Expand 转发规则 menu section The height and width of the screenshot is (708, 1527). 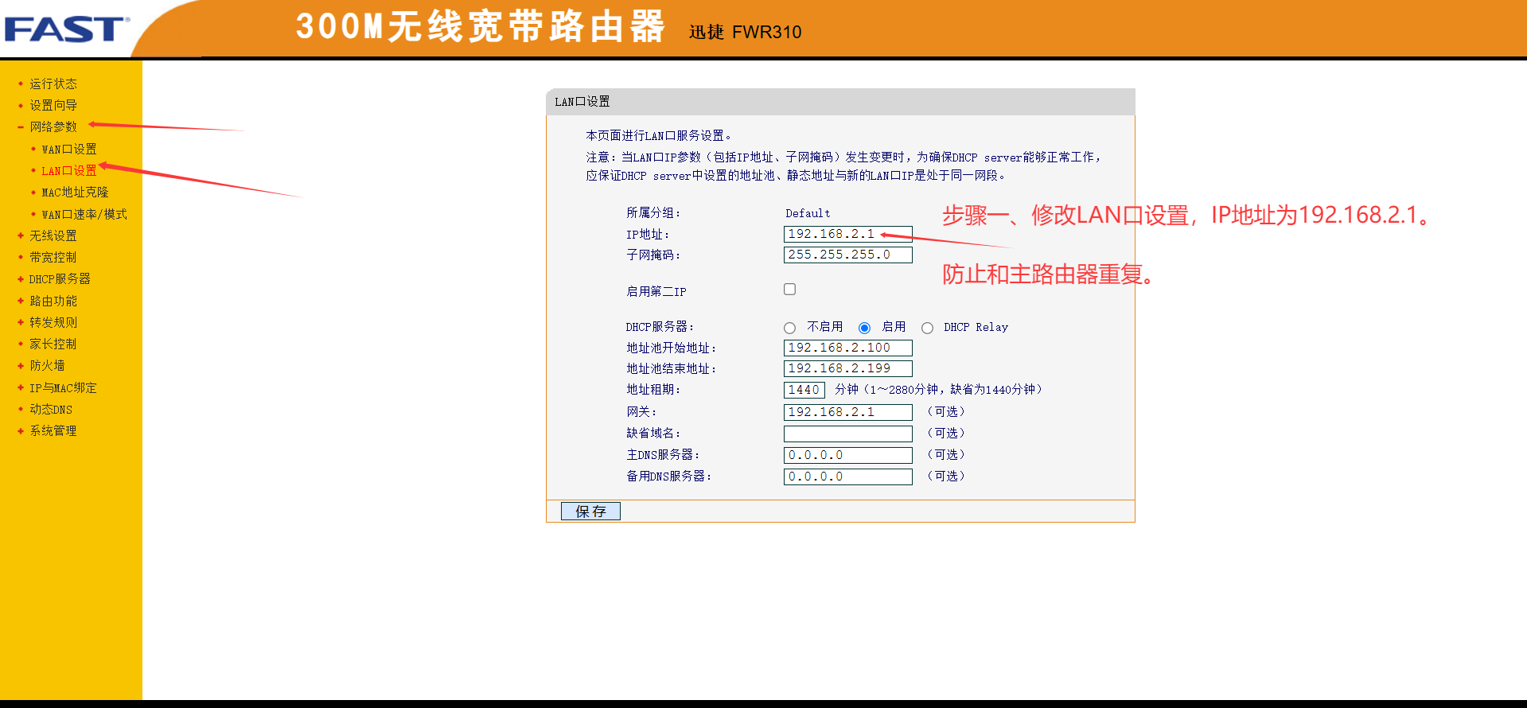pyautogui.click(x=53, y=322)
